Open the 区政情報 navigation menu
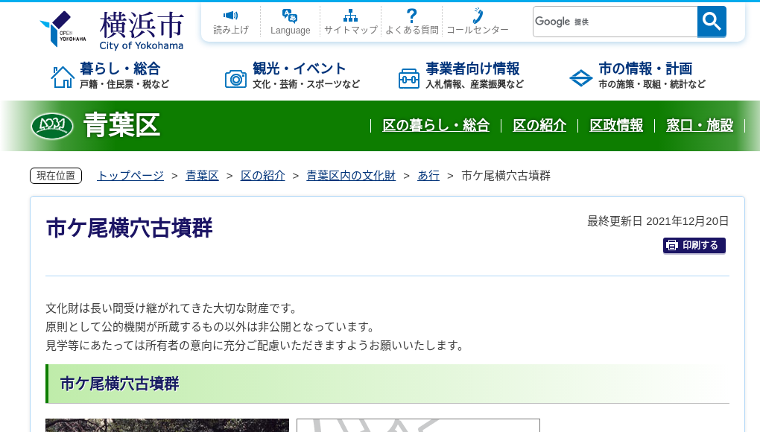Screen dimensions: 760x432 pos(616,126)
